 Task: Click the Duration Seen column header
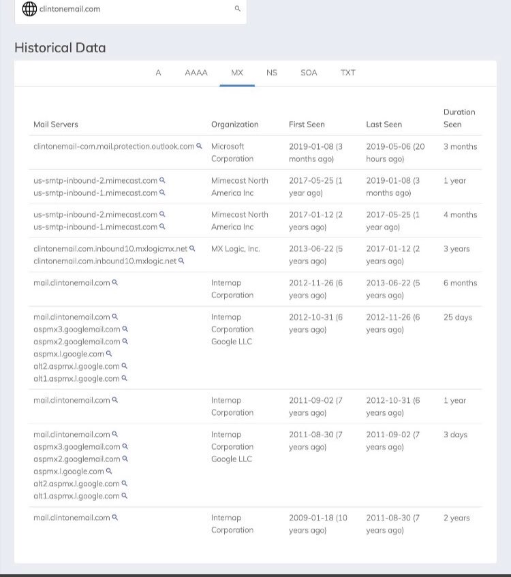[459, 118]
